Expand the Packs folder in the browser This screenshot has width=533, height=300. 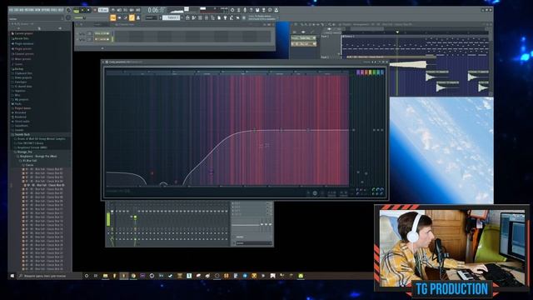point(17,103)
